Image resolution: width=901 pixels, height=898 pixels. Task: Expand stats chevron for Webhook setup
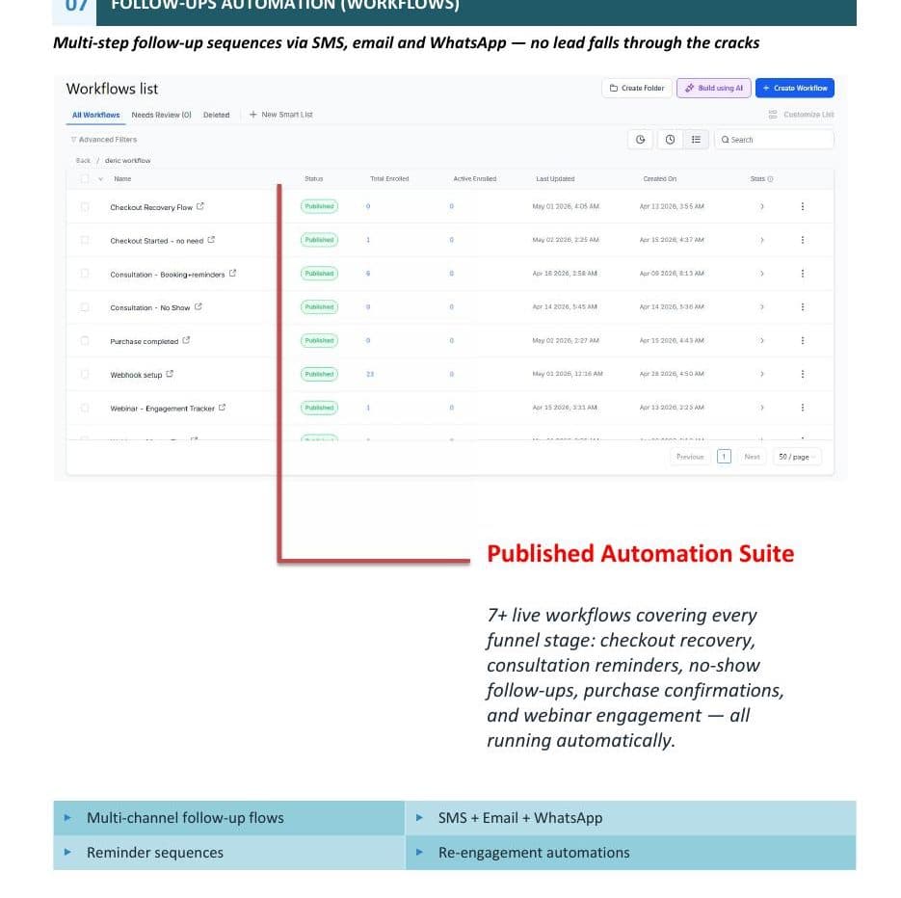(762, 374)
